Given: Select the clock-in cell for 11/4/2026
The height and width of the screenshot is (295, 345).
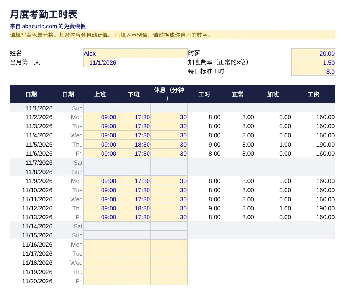Looking at the screenshot, I should pyautogui.click(x=100, y=135).
